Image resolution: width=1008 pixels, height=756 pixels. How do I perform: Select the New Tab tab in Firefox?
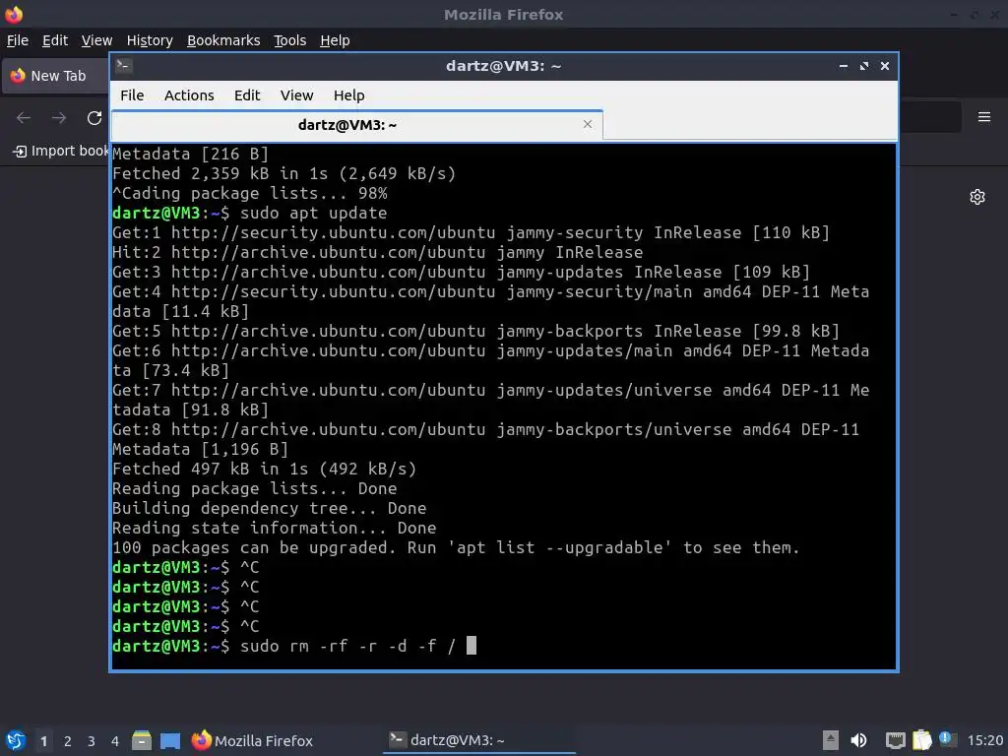55,76
